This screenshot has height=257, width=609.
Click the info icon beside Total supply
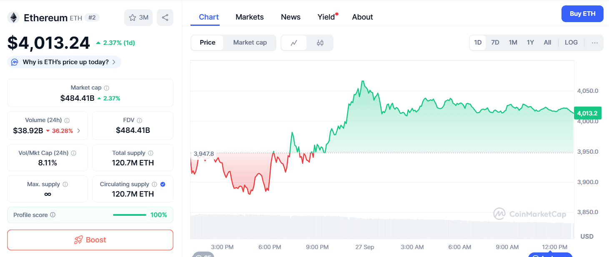tap(151, 153)
